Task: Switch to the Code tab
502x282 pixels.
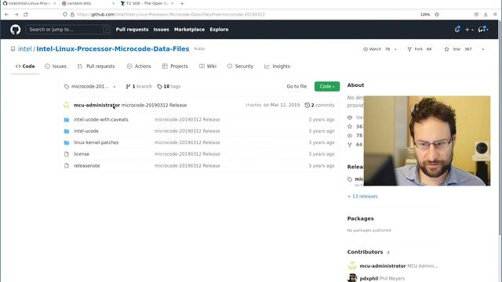Action: (x=25, y=66)
